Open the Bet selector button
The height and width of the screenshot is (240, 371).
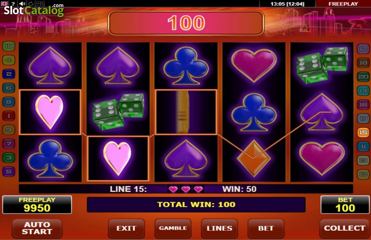pyautogui.click(x=266, y=228)
